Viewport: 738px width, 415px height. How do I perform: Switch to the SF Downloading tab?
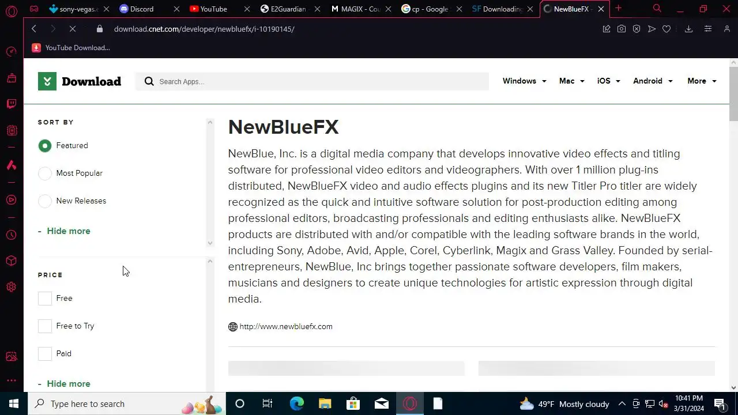(x=497, y=9)
